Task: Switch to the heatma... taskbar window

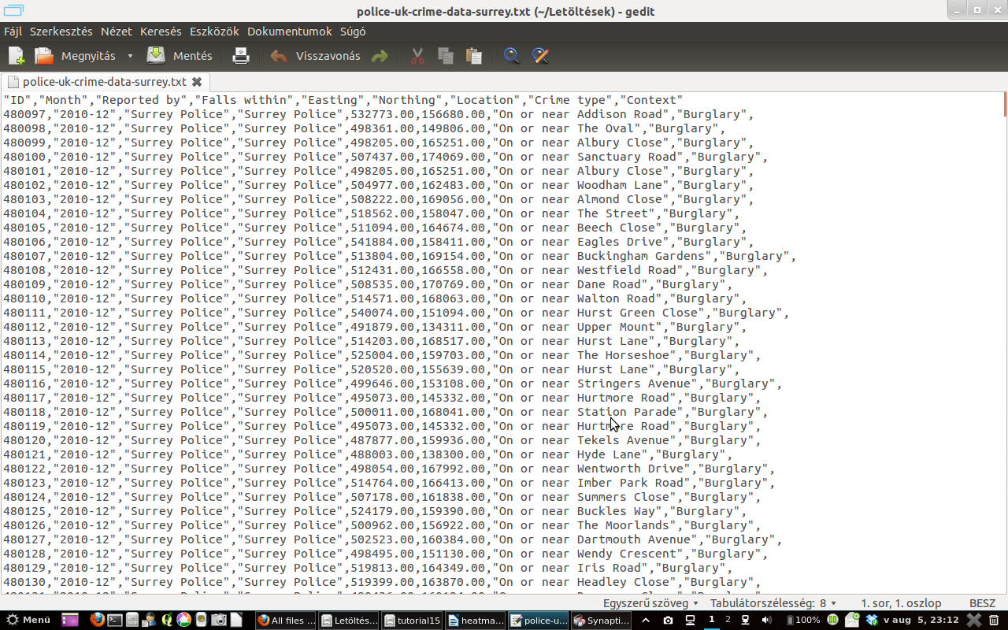Action: (x=475, y=620)
